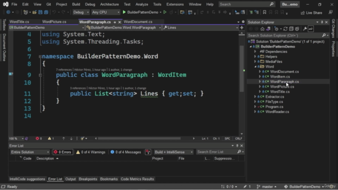The width and height of the screenshot is (338, 190).
Task: Click Properties wrench icon in Solution Explorer
Action: click(305, 29)
